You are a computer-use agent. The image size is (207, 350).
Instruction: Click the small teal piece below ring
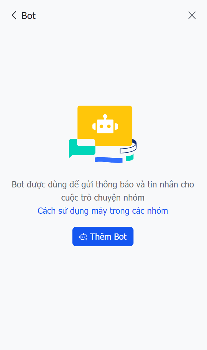[x=130, y=157]
